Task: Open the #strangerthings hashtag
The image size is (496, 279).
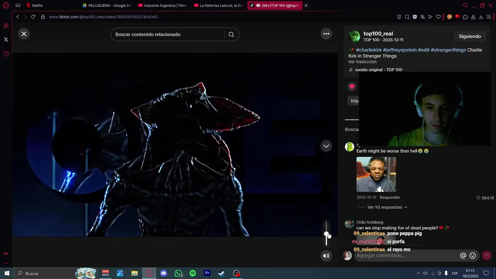Action: click(x=448, y=50)
